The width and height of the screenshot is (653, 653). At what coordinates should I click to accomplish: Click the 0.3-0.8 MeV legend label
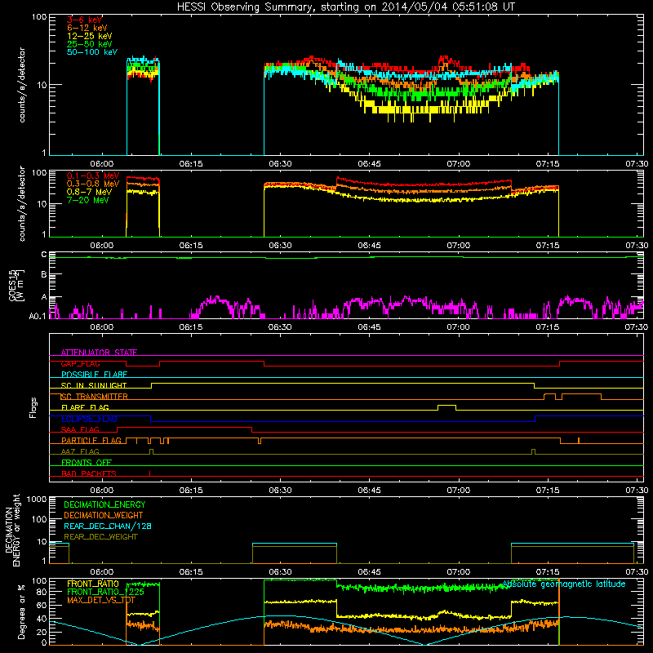[x=93, y=184]
